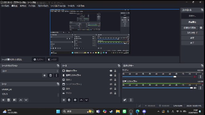Open File Explorer from the taskbar

[118, 111]
